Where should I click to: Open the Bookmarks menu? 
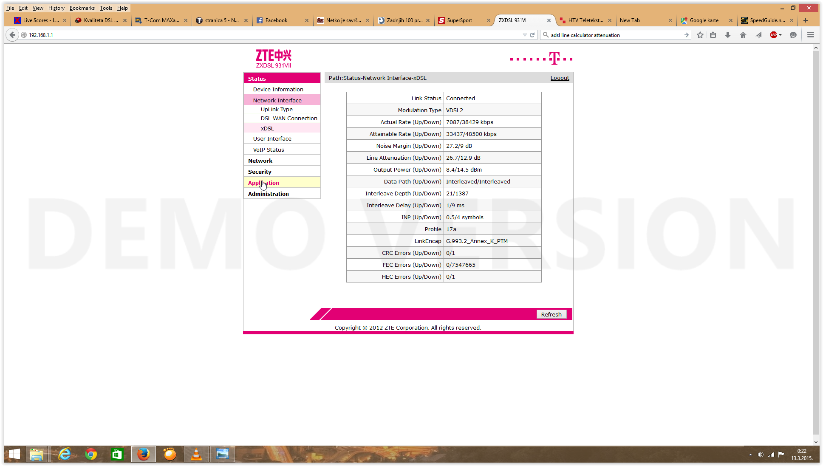[x=82, y=8]
